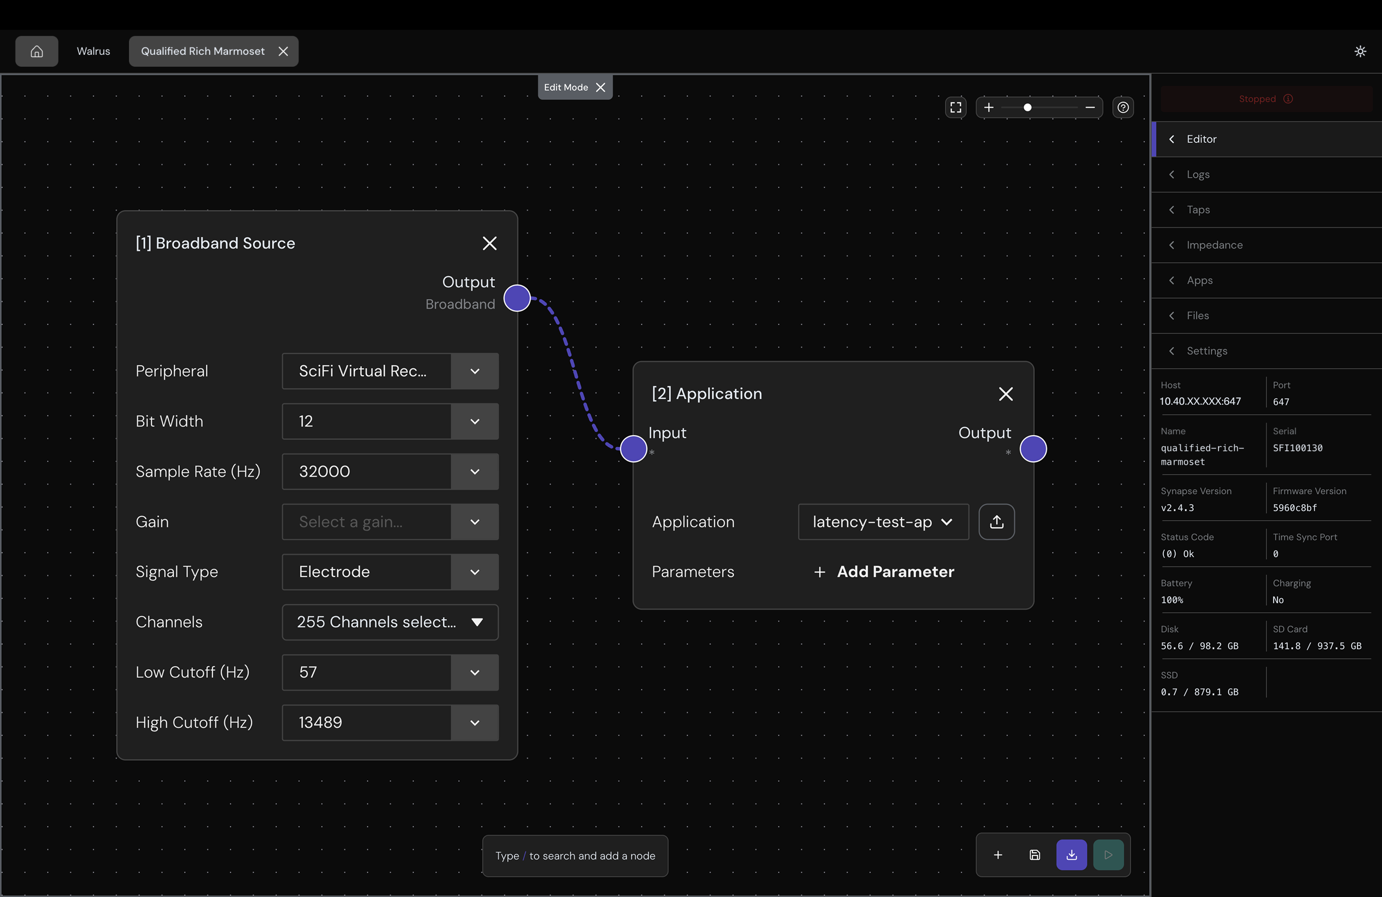
Task: Adjust the canvas zoom slider handle
Action: coord(1027,107)
